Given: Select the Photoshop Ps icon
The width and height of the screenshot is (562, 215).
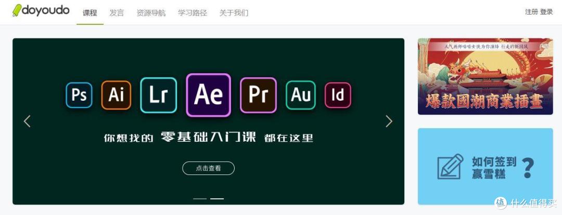Looking at the screenshot, I should tap(79, 95).
